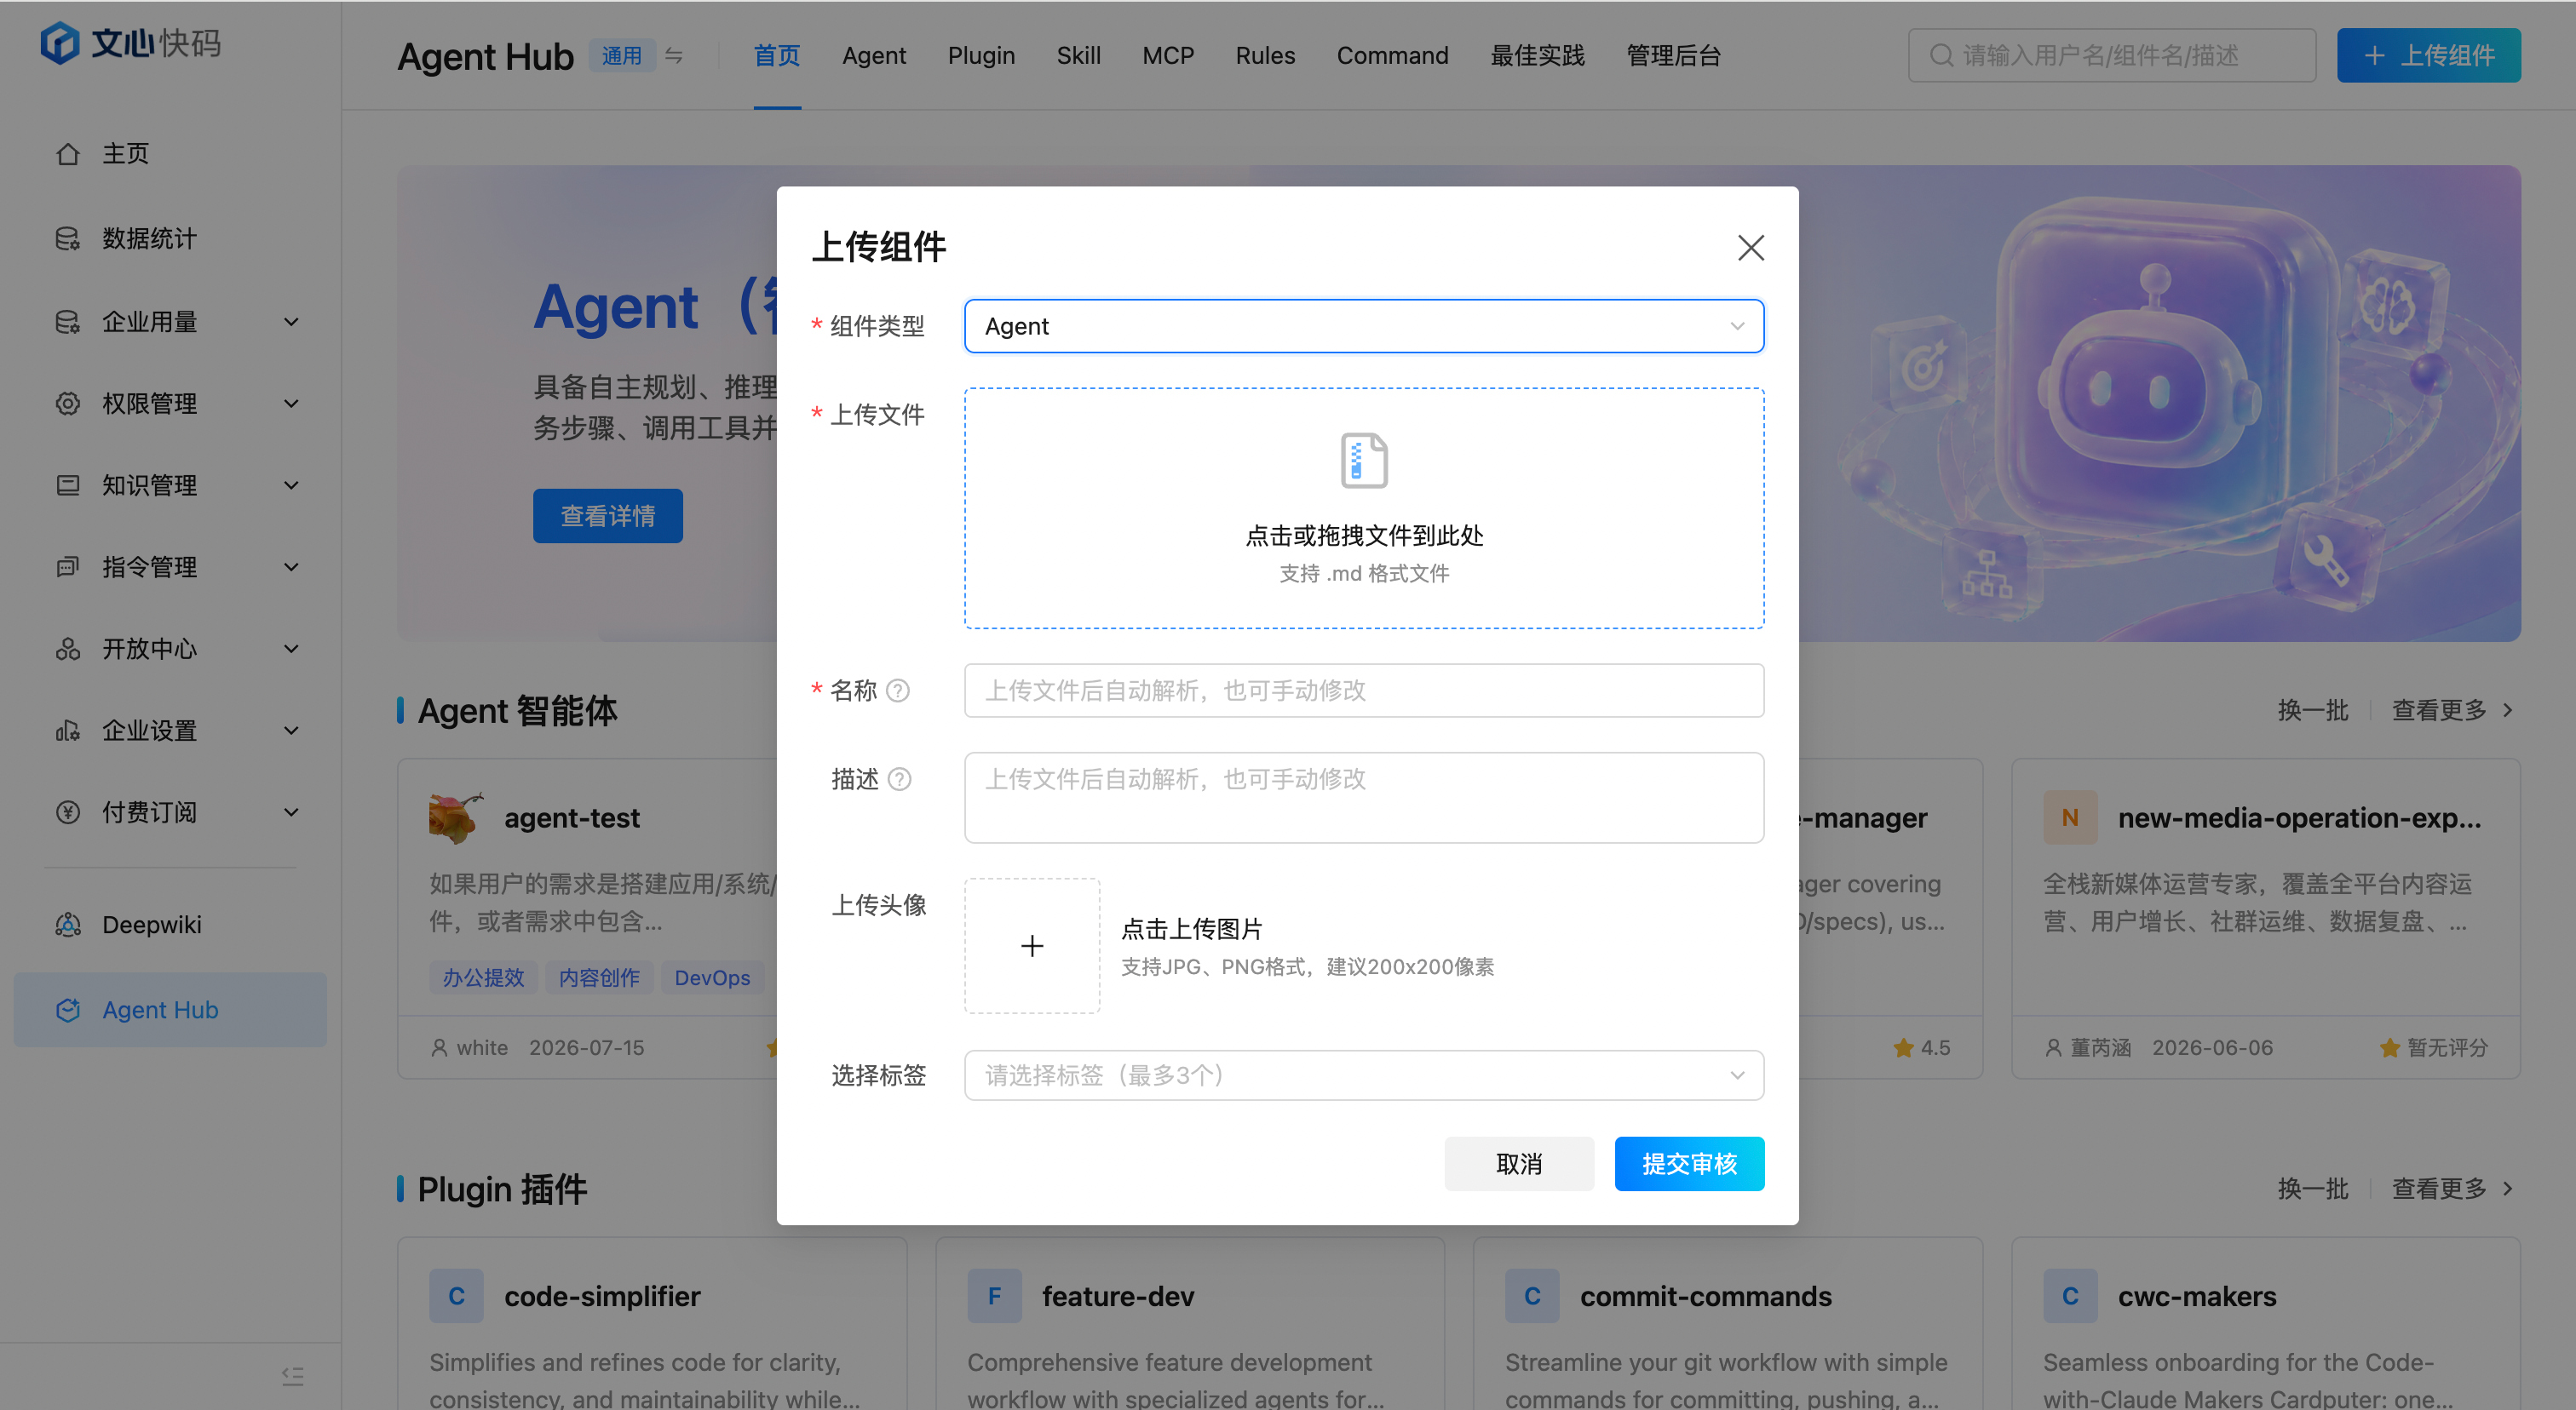Image resolution: width=2576 pixels, height=1410 pixels.
Task: Close the 上传组件 dialog
Action: pos(1750,248)
